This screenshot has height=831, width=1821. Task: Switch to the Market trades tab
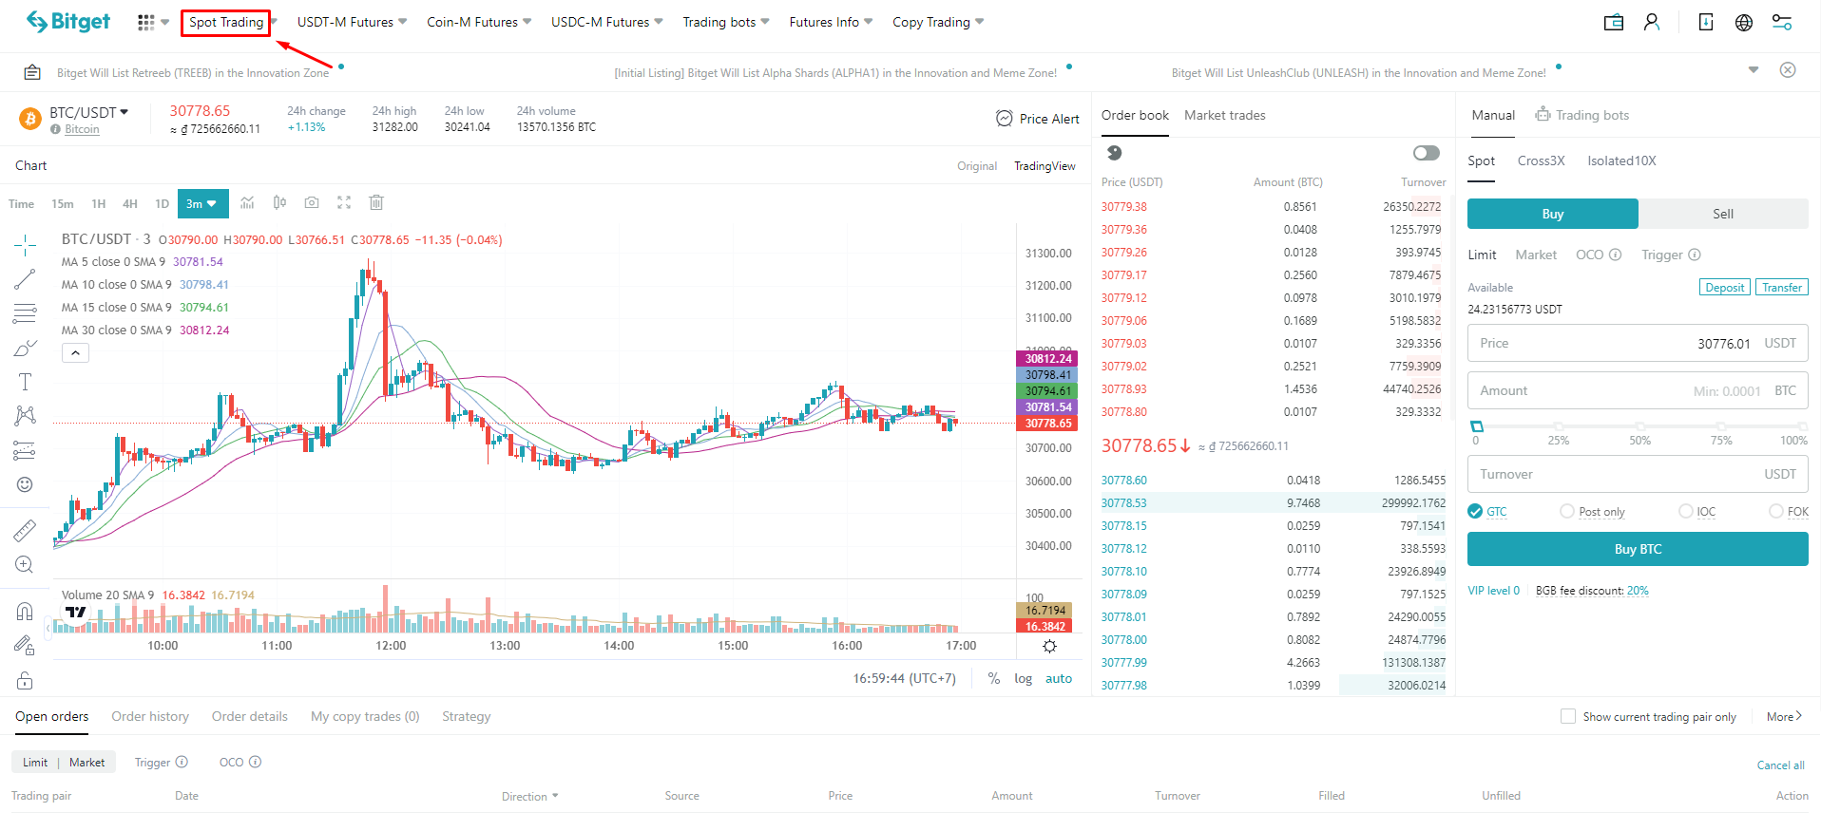[x=1224, y=115]
